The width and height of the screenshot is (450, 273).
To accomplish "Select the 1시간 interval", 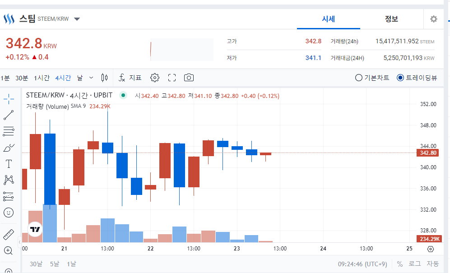I will [x=42, y=78].
